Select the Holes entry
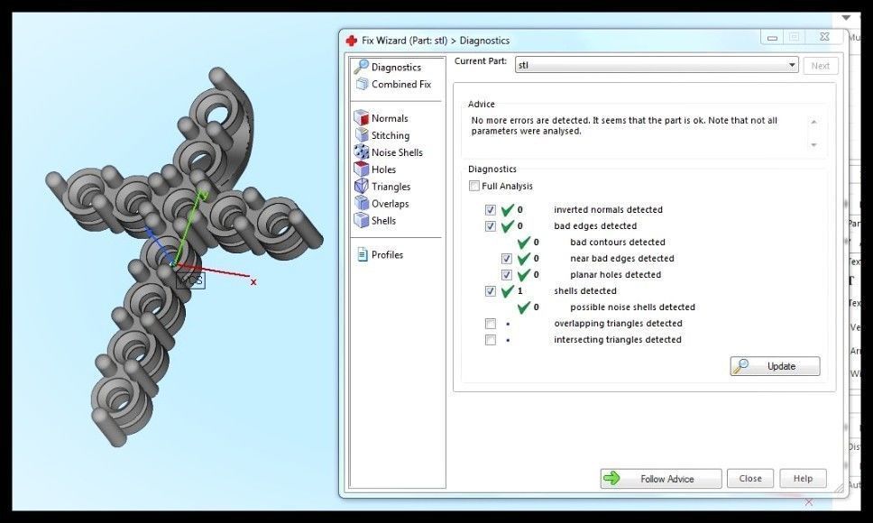 (383, 170)
